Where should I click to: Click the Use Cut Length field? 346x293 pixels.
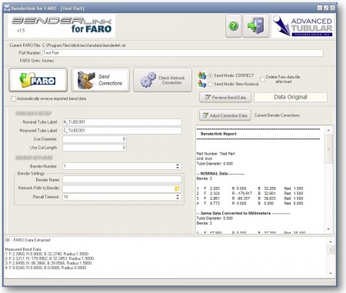click(x=95, y=148)
